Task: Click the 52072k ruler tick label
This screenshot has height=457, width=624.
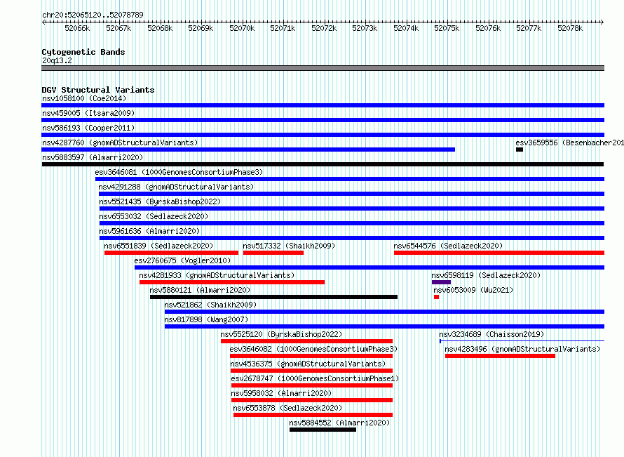Action: tap(324, 28)
